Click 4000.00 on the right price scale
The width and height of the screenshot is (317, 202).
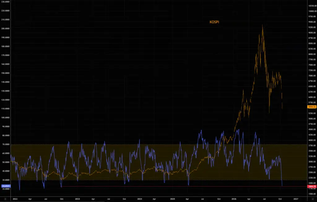pos(312,140)
